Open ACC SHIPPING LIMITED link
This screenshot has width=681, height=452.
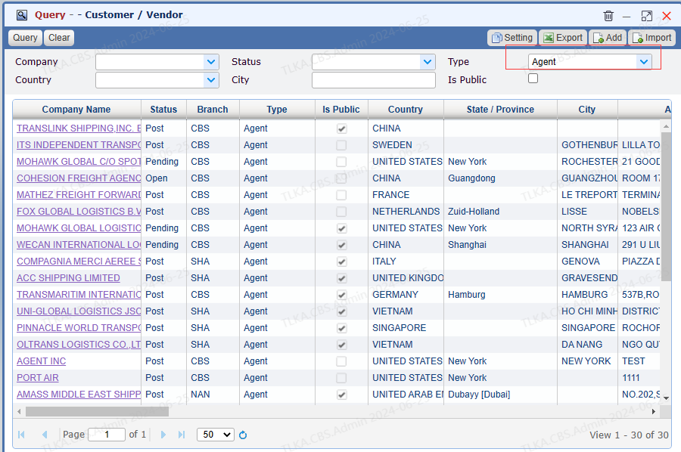pyautogui.click(x=68, y=278)
